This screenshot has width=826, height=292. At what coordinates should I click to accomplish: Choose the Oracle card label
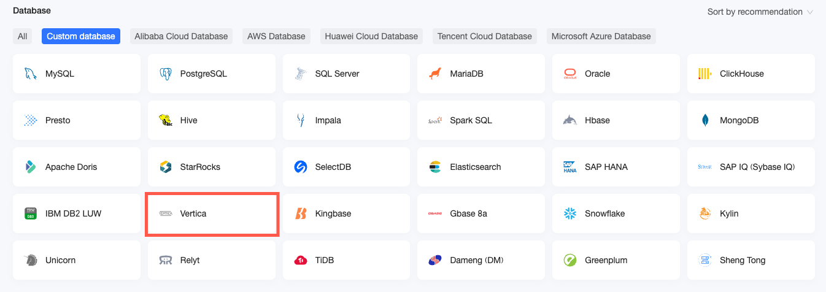pyautogui.click(x=598, y=74)
